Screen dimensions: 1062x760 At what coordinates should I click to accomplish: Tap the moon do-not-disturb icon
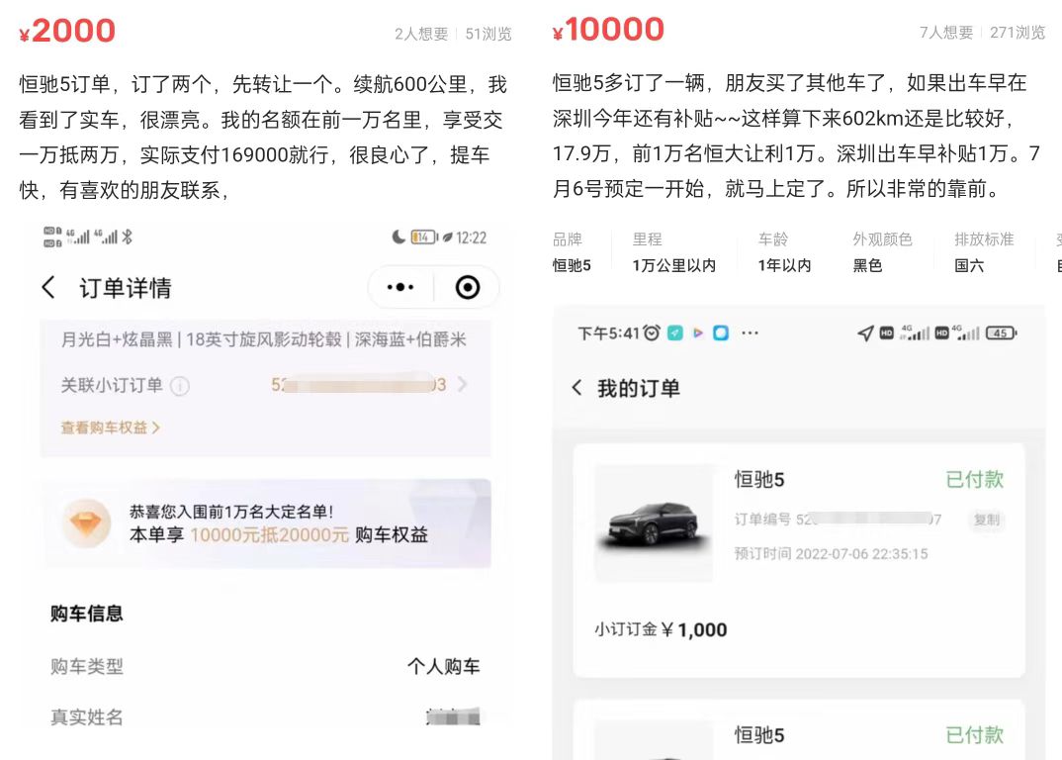pyautogui.click(x=398, y=237)
